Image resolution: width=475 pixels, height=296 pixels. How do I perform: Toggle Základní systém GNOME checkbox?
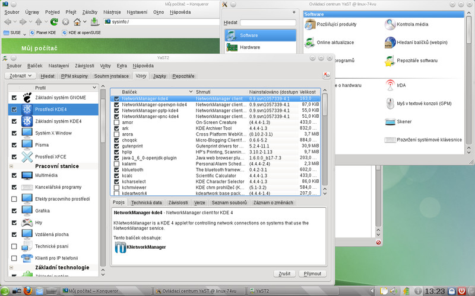click(x=14, y=98)
